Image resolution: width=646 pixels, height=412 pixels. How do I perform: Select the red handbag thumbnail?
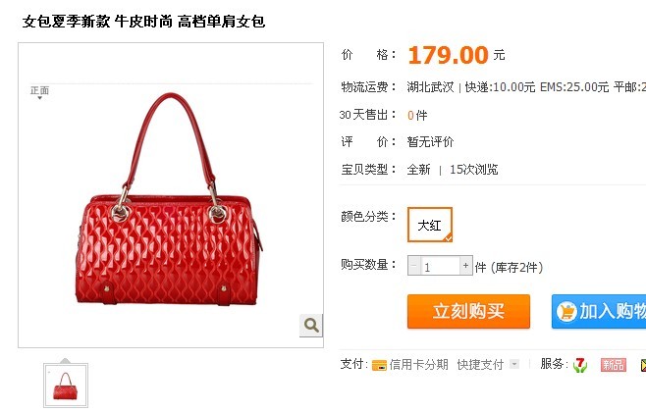(66, 386)
